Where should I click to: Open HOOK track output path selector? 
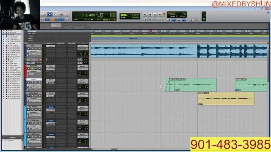pos(83,83)
